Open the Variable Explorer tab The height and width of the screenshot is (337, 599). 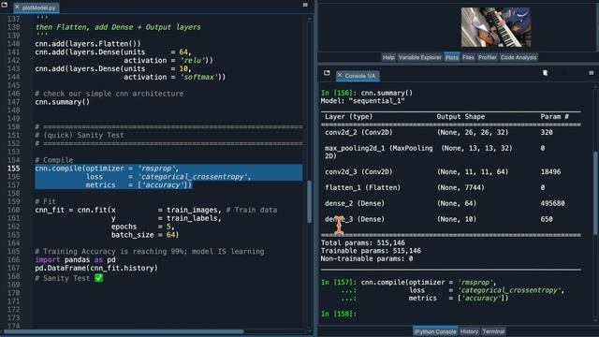click(420, 57)
